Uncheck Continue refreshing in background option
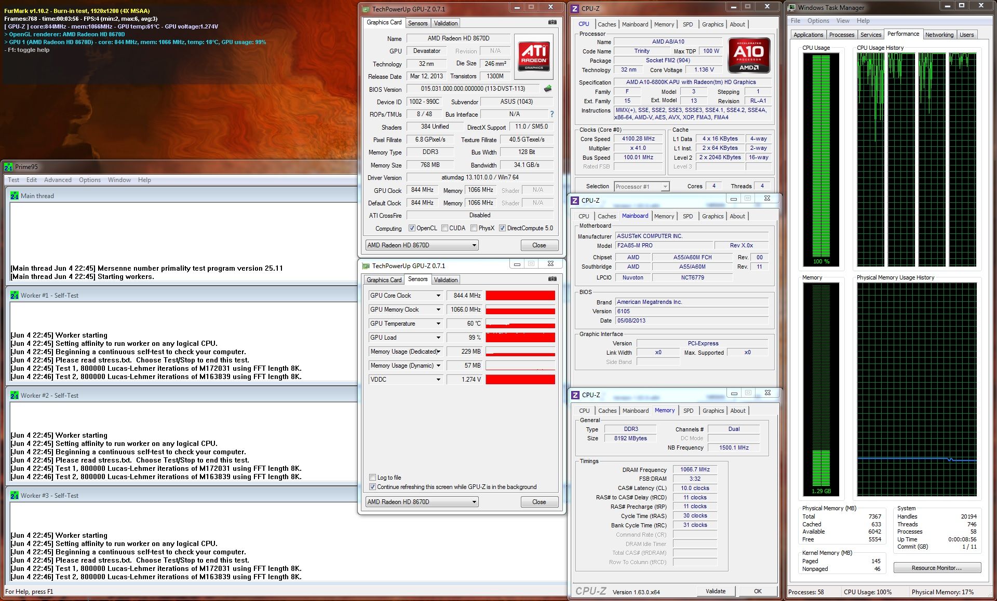The height and width of the screenshot is (601, 997). (x=372, y=487)
